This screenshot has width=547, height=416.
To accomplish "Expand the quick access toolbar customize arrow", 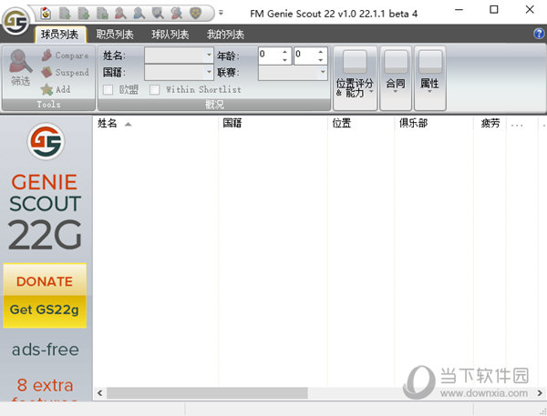I will (221, 13).
